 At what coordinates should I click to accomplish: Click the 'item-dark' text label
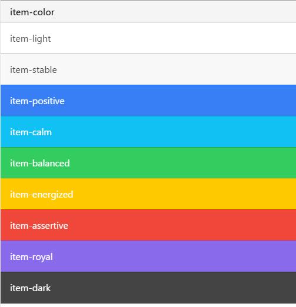click(x=31, y=288)
